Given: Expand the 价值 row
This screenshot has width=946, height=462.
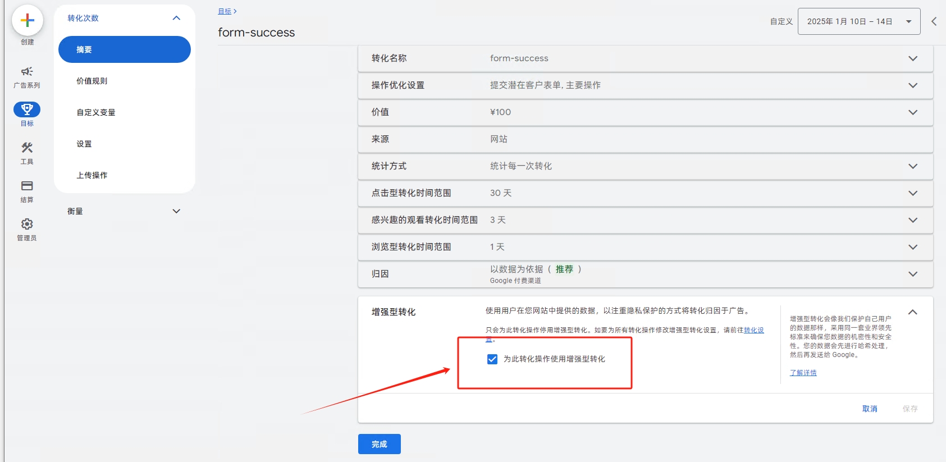Looking at the screenshot, I should 913,112.
